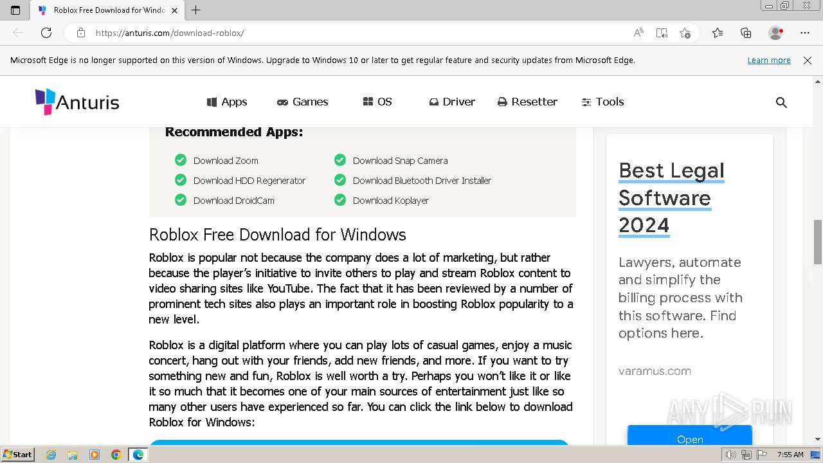Open the Tools menu
Screen dimensions: 823x463
pyautogui.click(x=602, y=102)
